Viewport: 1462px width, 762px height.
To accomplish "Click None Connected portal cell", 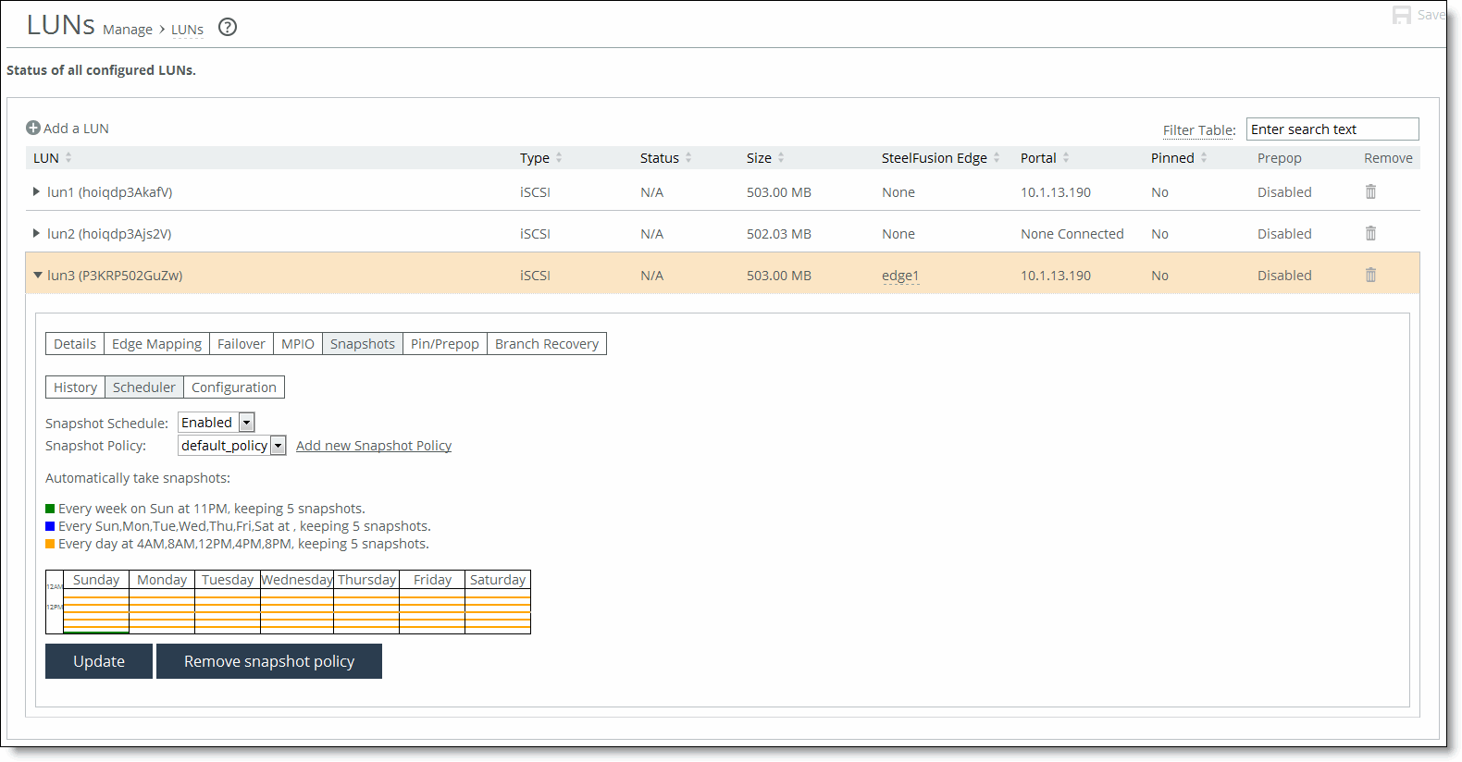I will [1072, 234].
